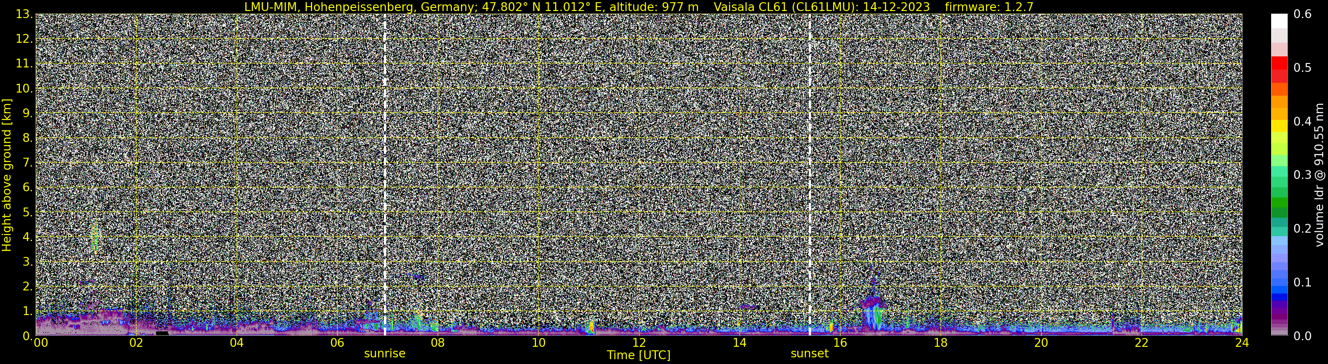
Task: Click the '11.' height axis tick label
Action: point(24,64)
